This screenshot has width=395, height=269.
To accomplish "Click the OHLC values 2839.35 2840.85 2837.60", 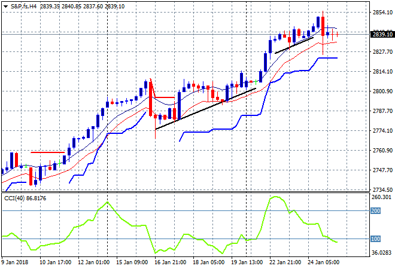I will [72, 7].
